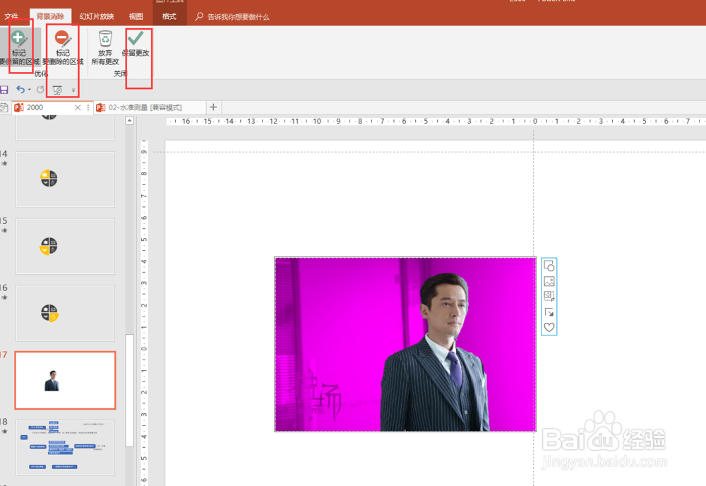
Task: Click the Save icon in quick access toolbar
Action: click(4, 90)
